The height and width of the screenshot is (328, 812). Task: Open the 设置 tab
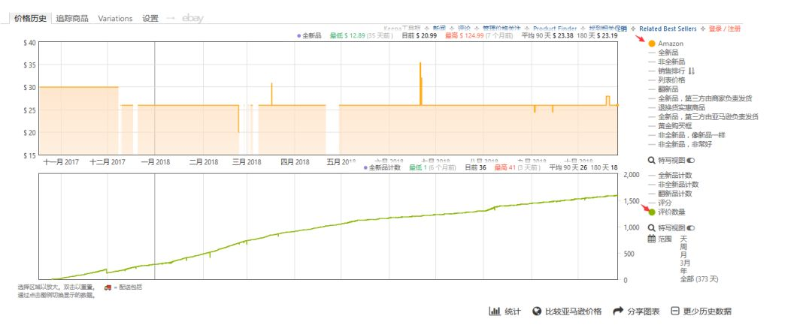pos(150,18)
